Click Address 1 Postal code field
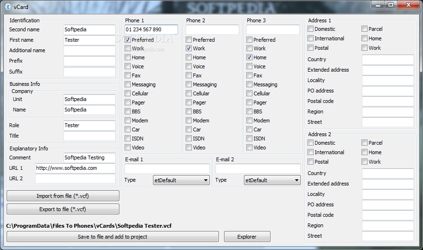This screenshot has width=423, height=250. [387, 101]
